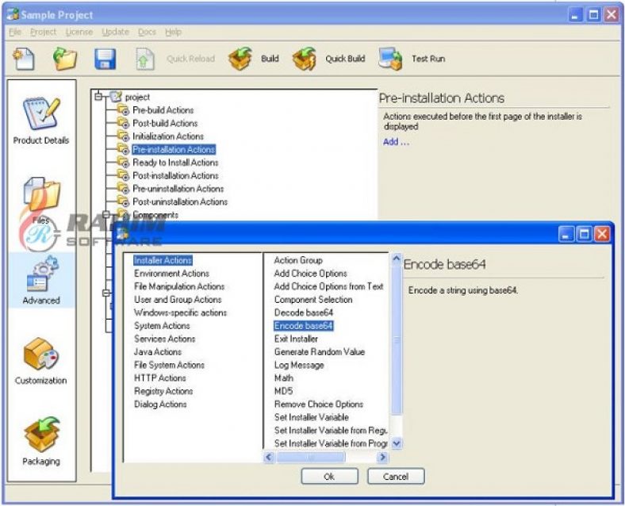Click the horizontal scrollbar thumb in actions list
625x506 pixels.
pyautogui.click(x=310, y=457)
